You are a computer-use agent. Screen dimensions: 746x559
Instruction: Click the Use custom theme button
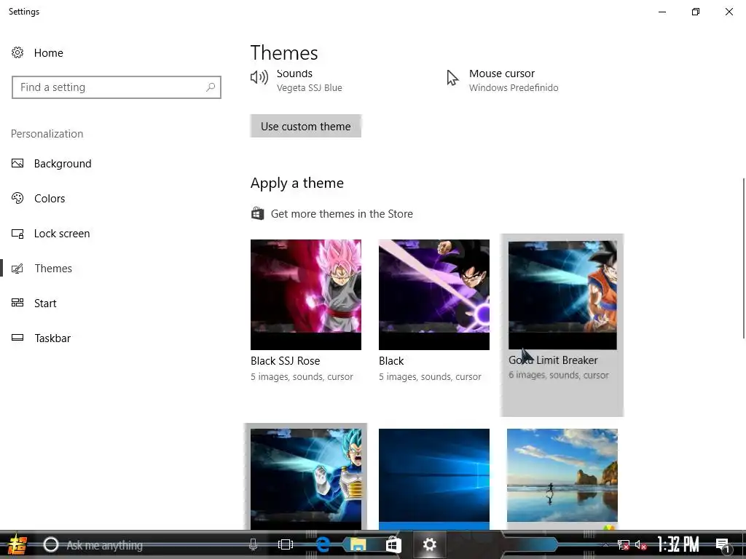(x=305, y=126)
